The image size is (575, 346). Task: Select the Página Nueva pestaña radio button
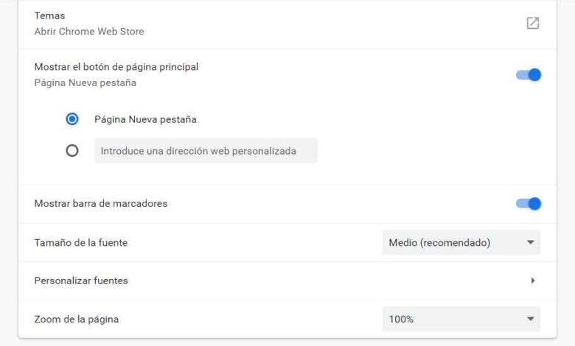72,119
